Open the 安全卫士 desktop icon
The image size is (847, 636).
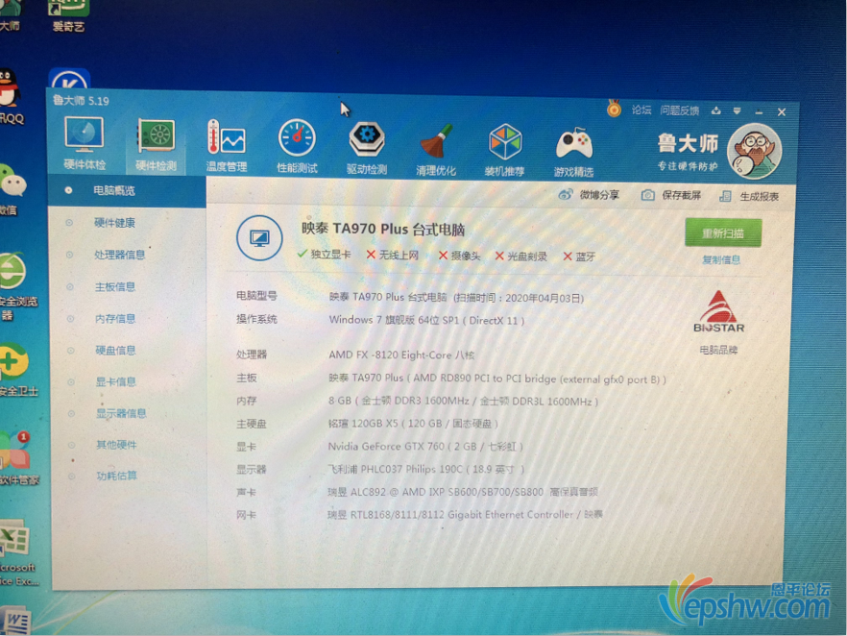tap(17, 371)
